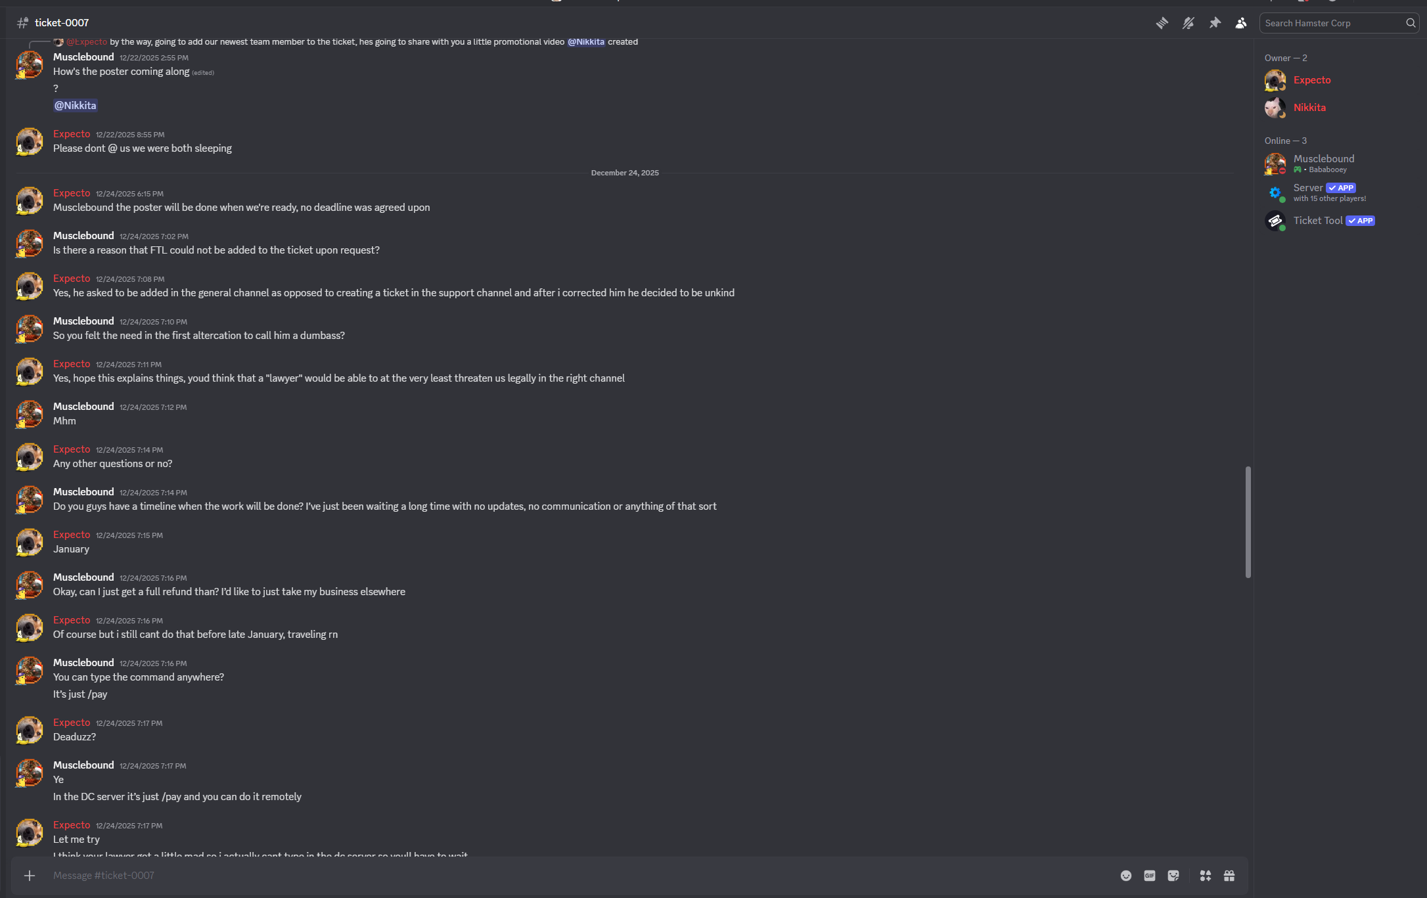The width and height of the screenshot is (1427, 898).
Task: Click Expecto's avatar beside the "January" message
Action: [x=30, y=542]
